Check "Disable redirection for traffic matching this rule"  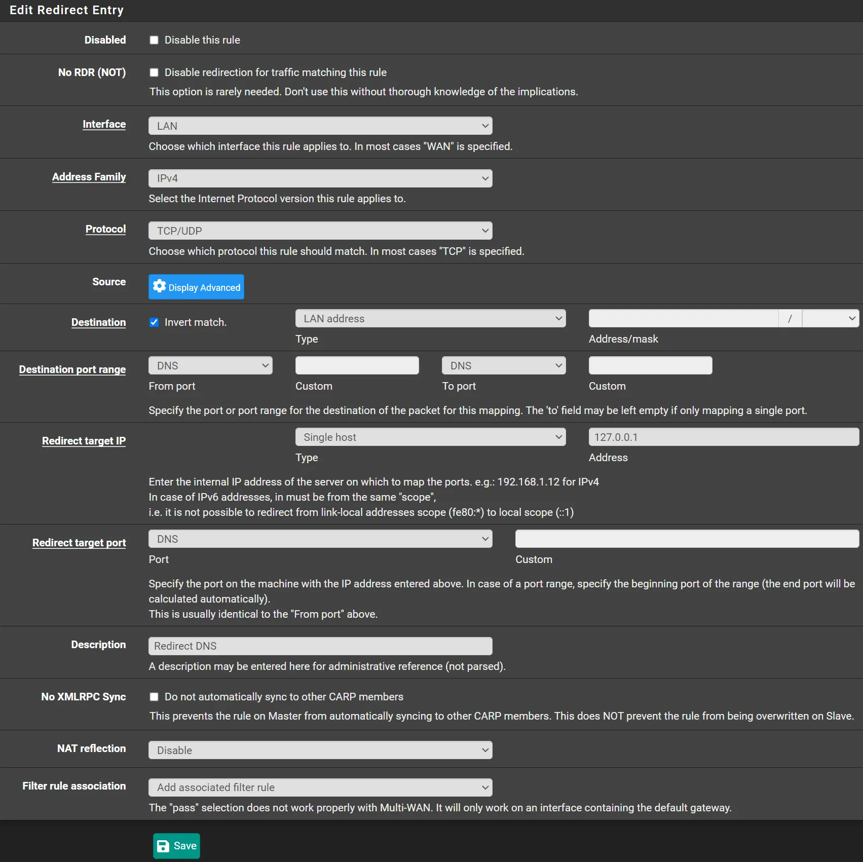point(154,72)
